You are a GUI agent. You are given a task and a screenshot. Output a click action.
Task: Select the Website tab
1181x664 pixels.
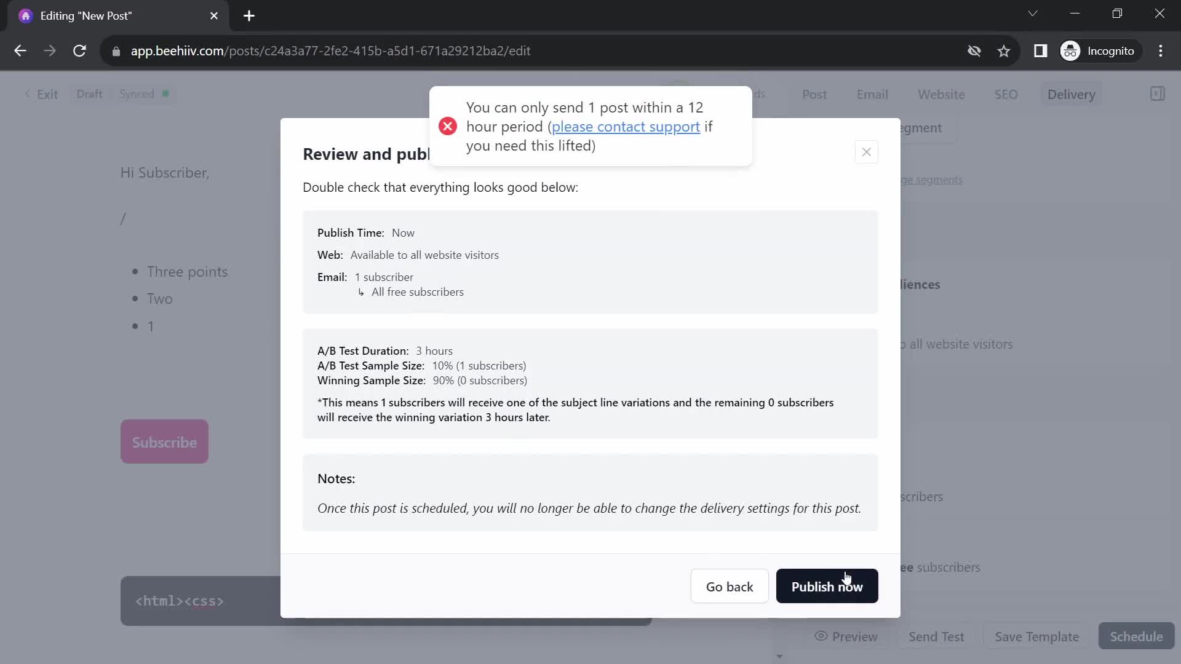coord(941,94)
